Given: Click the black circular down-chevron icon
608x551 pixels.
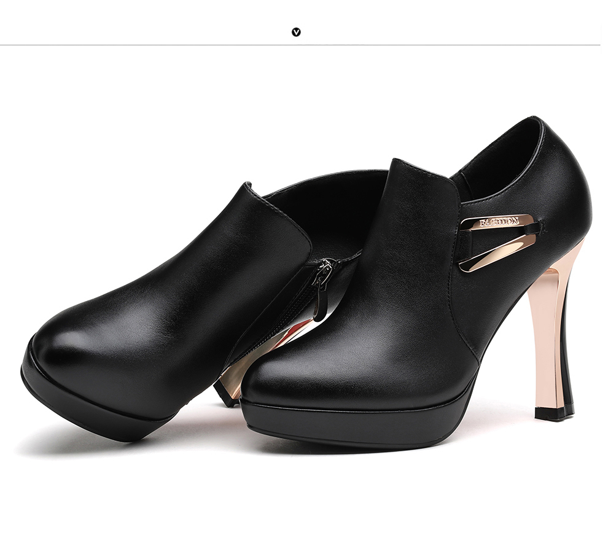Looking at the screenshot, I should (296, 32).
